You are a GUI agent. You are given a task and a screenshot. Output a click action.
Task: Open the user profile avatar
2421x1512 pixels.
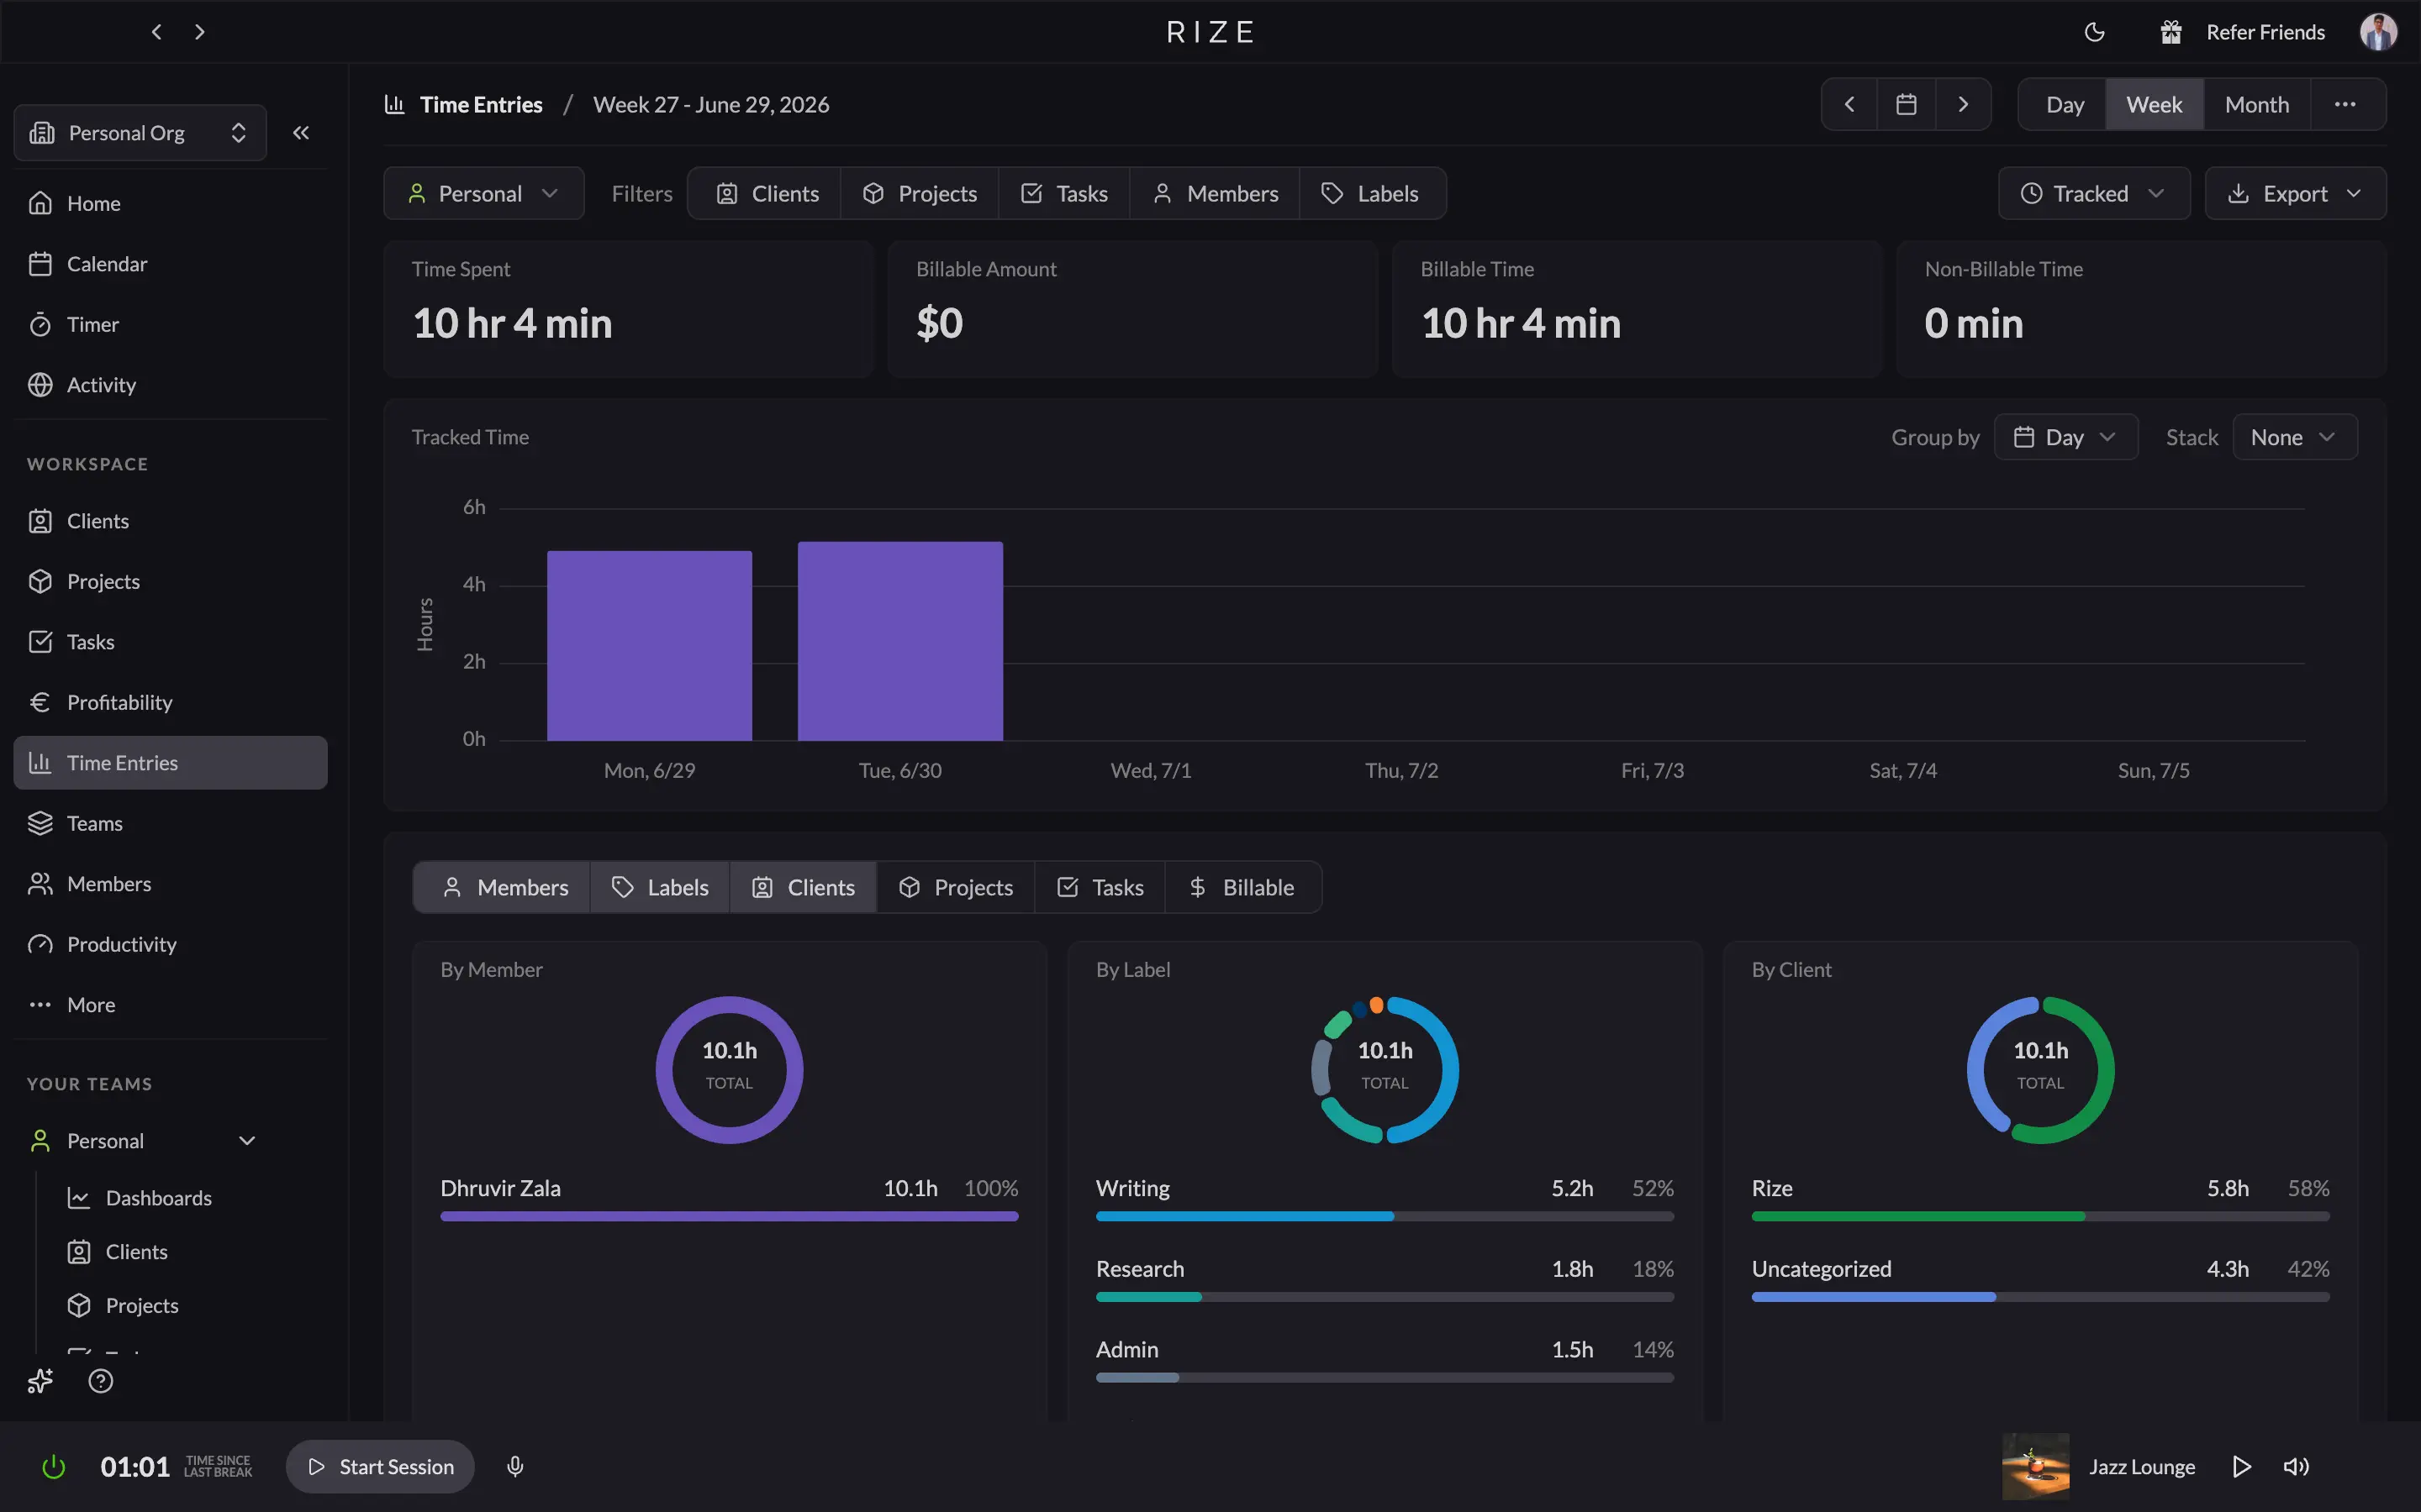[2378, 32]
